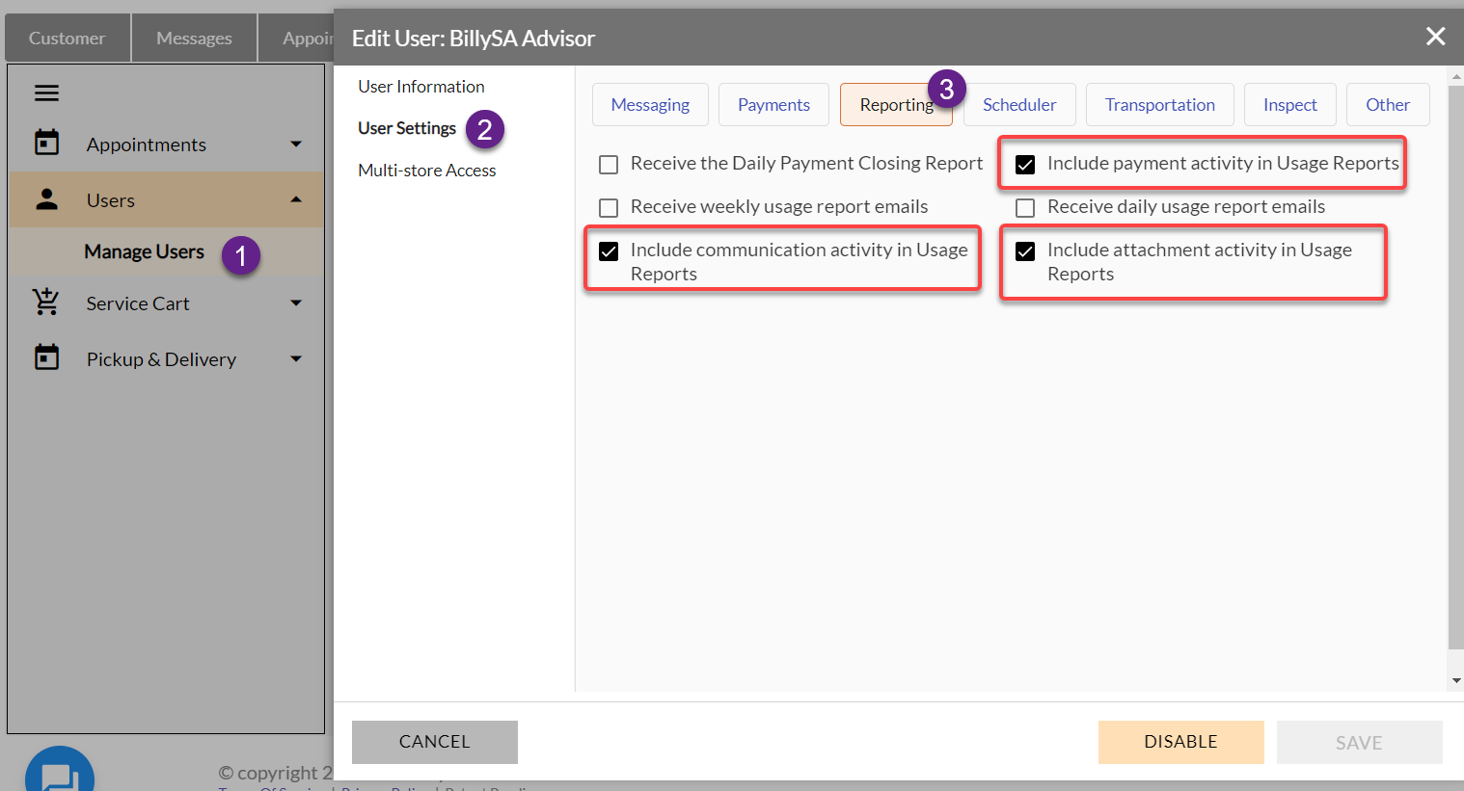Open the Transportation tab
The image size is (1464, 791).
tap(1160, 104)
